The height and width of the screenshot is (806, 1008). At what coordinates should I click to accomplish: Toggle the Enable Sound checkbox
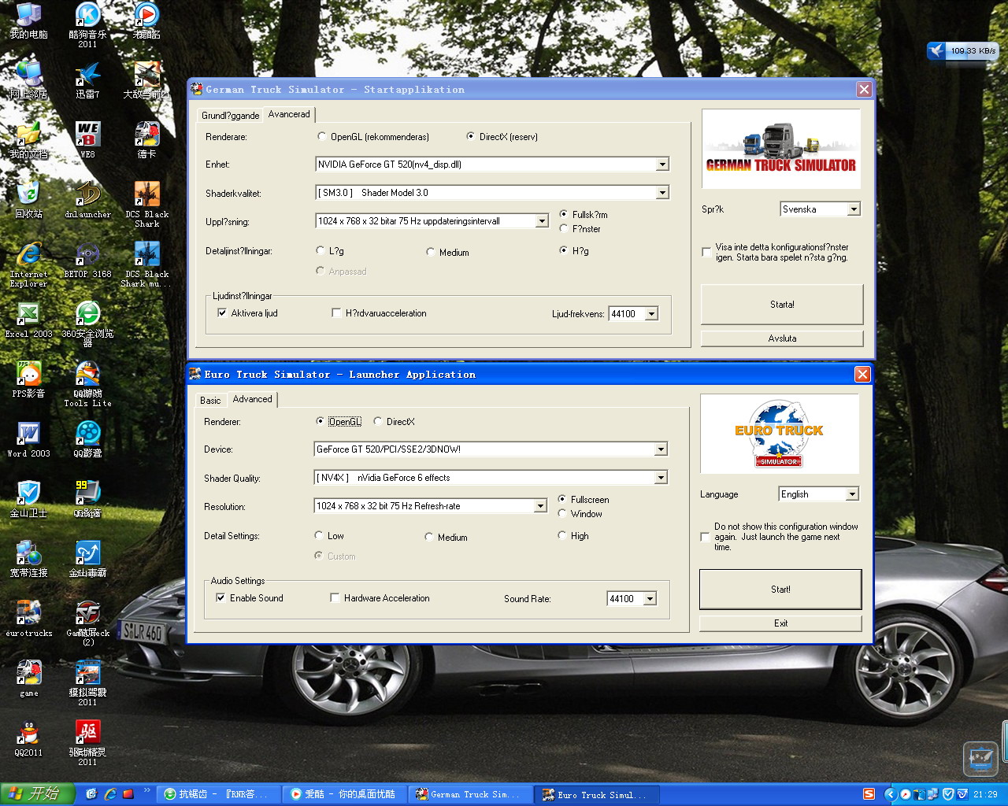tap(249, 598)
